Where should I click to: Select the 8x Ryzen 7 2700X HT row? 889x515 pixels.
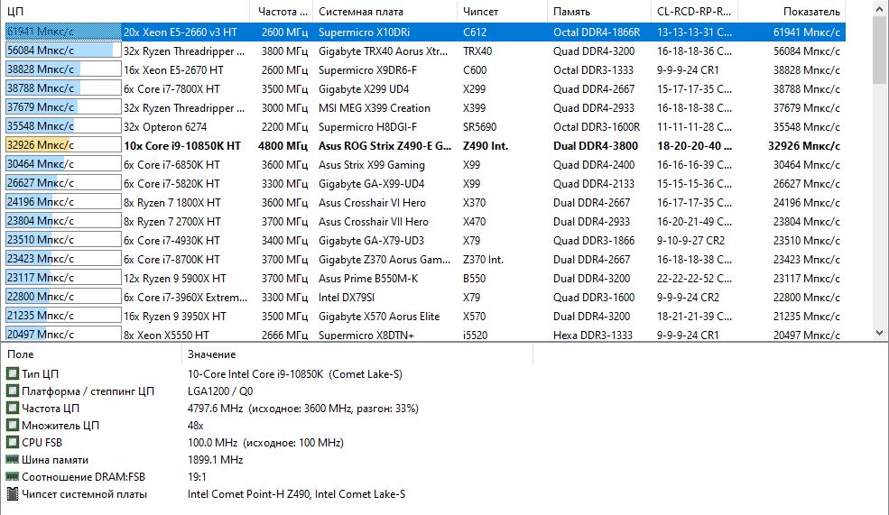tap(425, 222)
